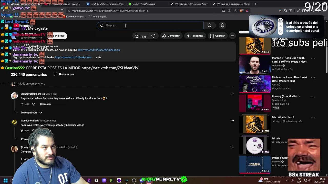Open the @TheOracleofFanFics channel link

tap(33, 94)
